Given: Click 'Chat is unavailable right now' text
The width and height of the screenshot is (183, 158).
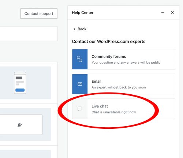Looking at the screenshot, I should pyautogui.click(x=114, y=112).
